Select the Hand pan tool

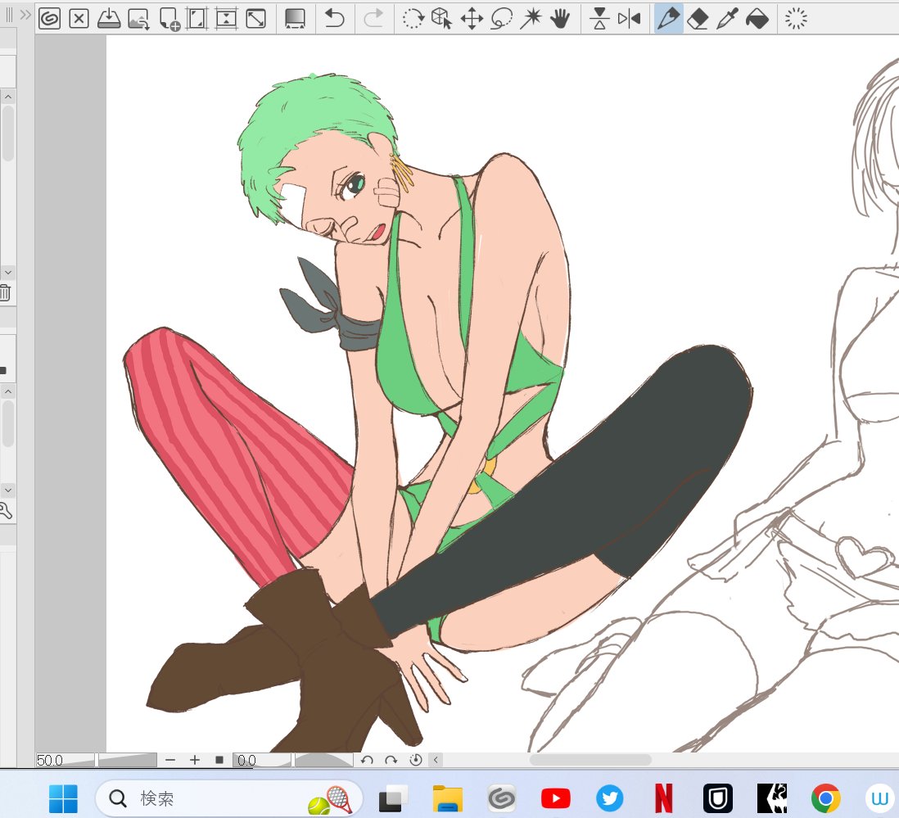(560, 18)
